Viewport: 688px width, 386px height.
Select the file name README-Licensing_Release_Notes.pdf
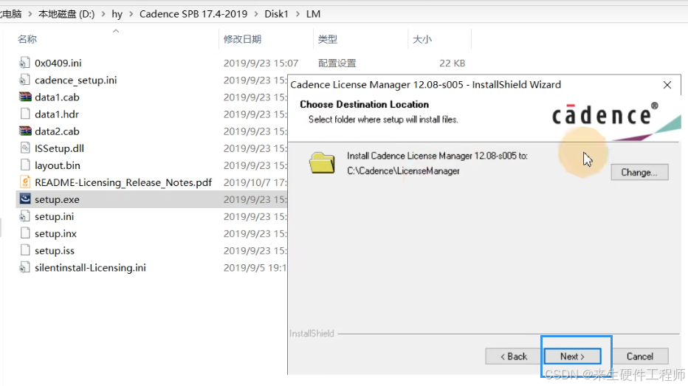(x=123, y=182)
